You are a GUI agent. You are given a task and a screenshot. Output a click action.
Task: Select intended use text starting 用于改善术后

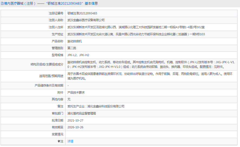click(x=150, y=76)
